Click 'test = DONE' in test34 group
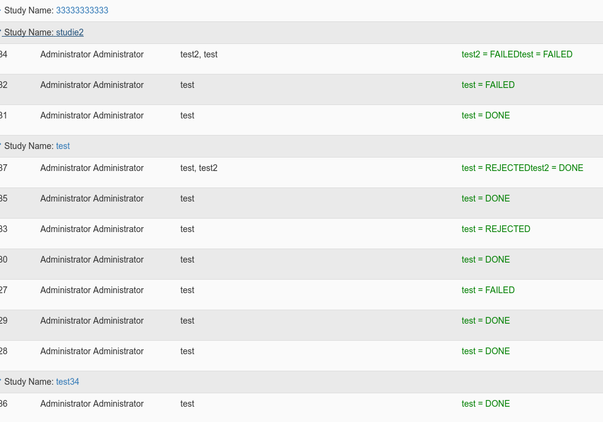Viewport: 603px width, 422px height. tap(486, 404)
